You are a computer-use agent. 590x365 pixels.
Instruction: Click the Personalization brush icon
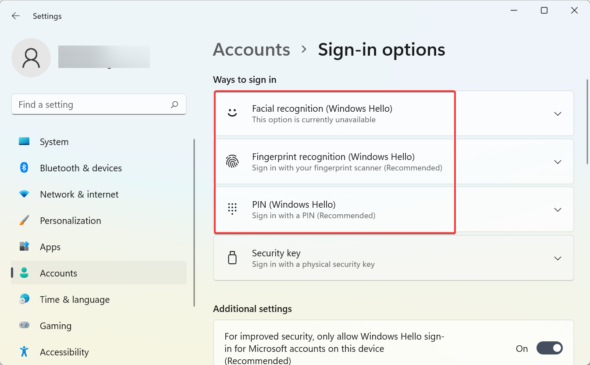click(x=23, y=220)
